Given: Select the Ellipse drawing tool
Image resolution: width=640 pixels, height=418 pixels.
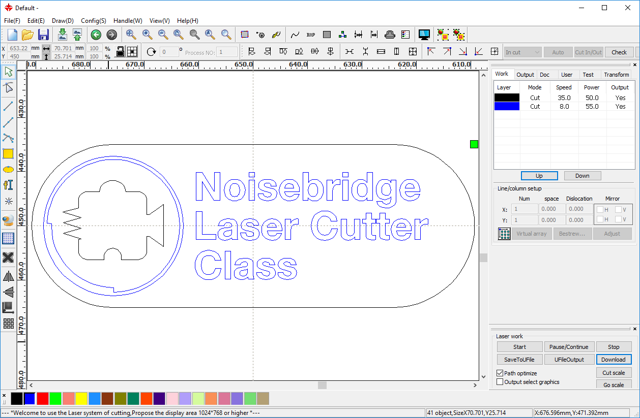Looking at the screenshot, I should (8, 169).
